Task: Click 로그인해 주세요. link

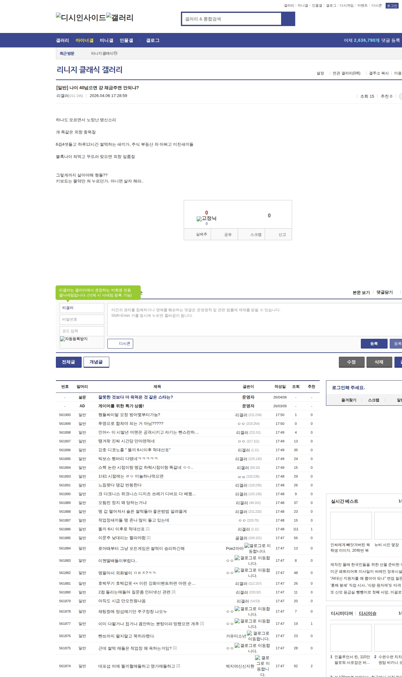Action: click(348, 387)
